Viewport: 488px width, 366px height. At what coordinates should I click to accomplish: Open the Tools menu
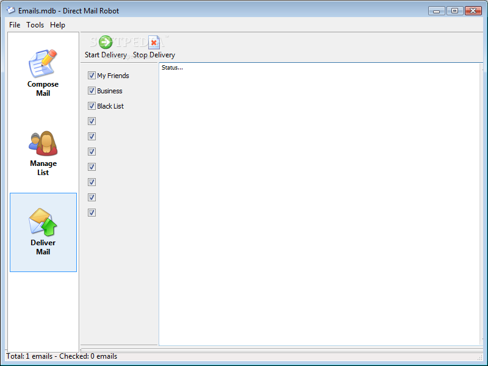coord(35,25)
